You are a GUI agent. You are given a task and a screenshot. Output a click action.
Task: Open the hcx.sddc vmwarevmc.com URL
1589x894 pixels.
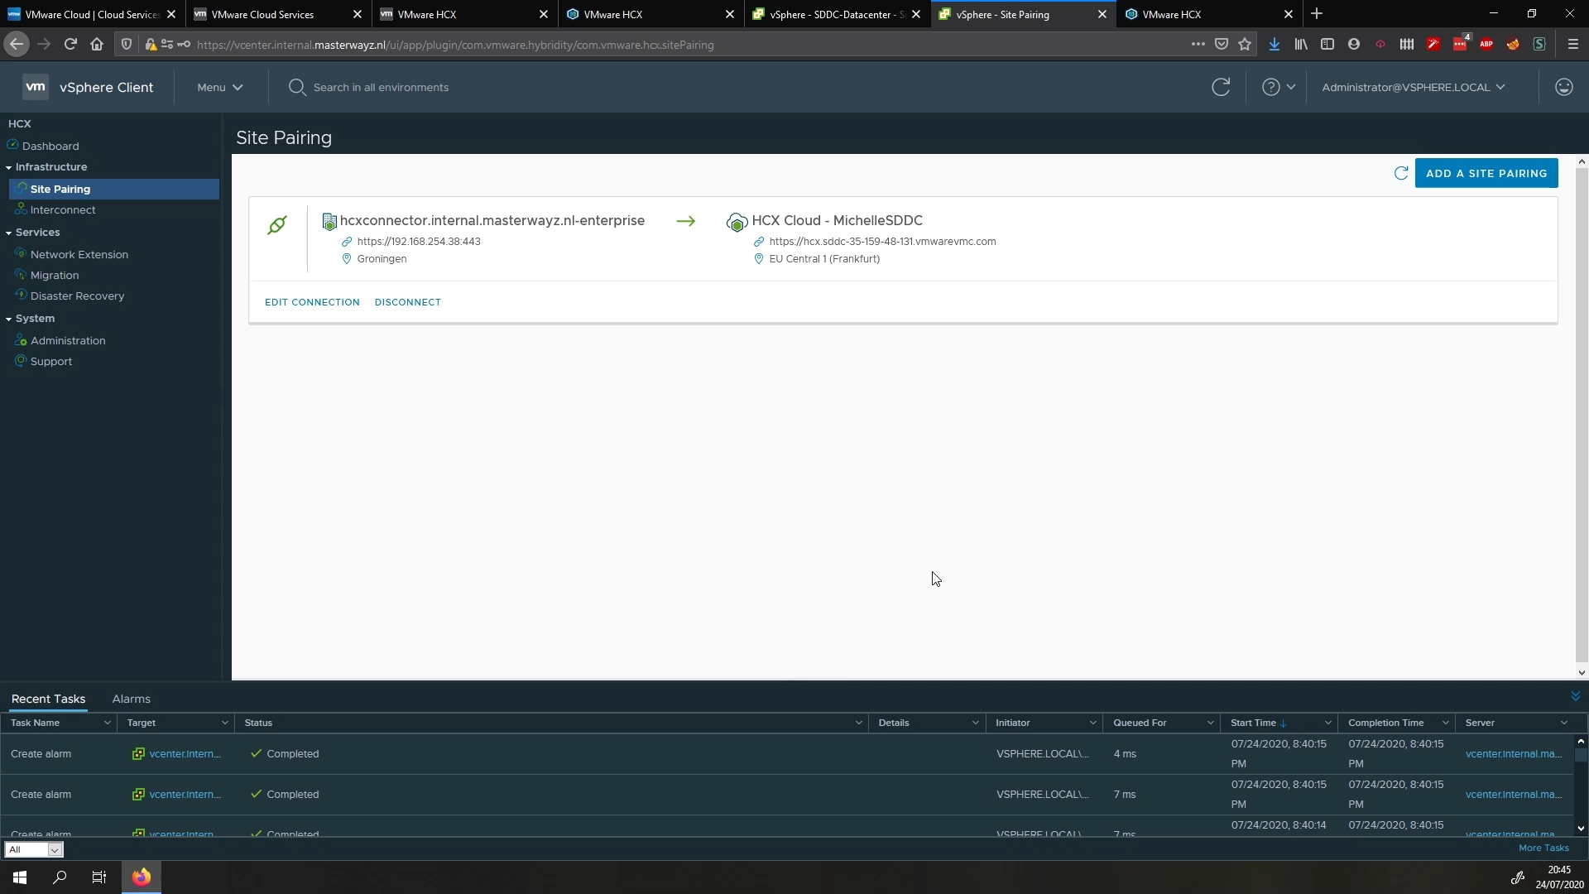click(x=882, y=241)
